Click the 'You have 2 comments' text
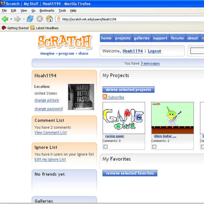This screenshot has height=204, width=204. pyautogui.click(x=53, y=127)
